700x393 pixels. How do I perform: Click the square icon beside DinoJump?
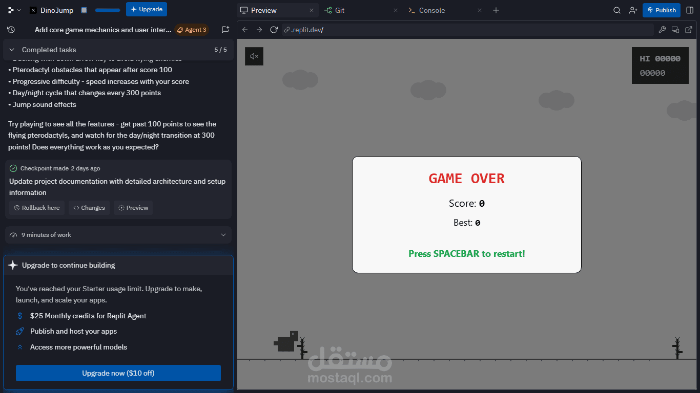click(x=84, y=10)
